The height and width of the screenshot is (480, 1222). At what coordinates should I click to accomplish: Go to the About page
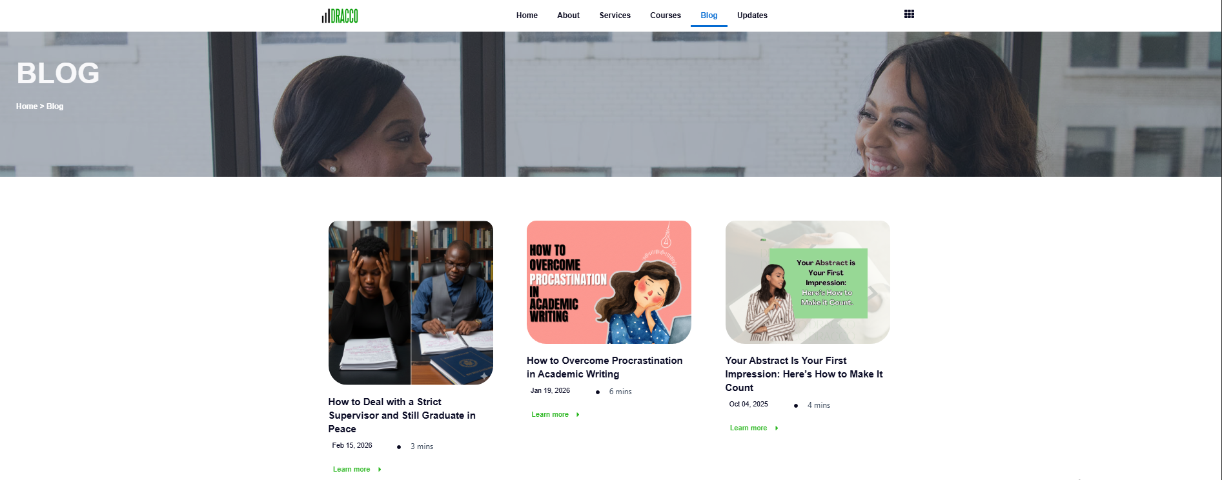[568, 15]
